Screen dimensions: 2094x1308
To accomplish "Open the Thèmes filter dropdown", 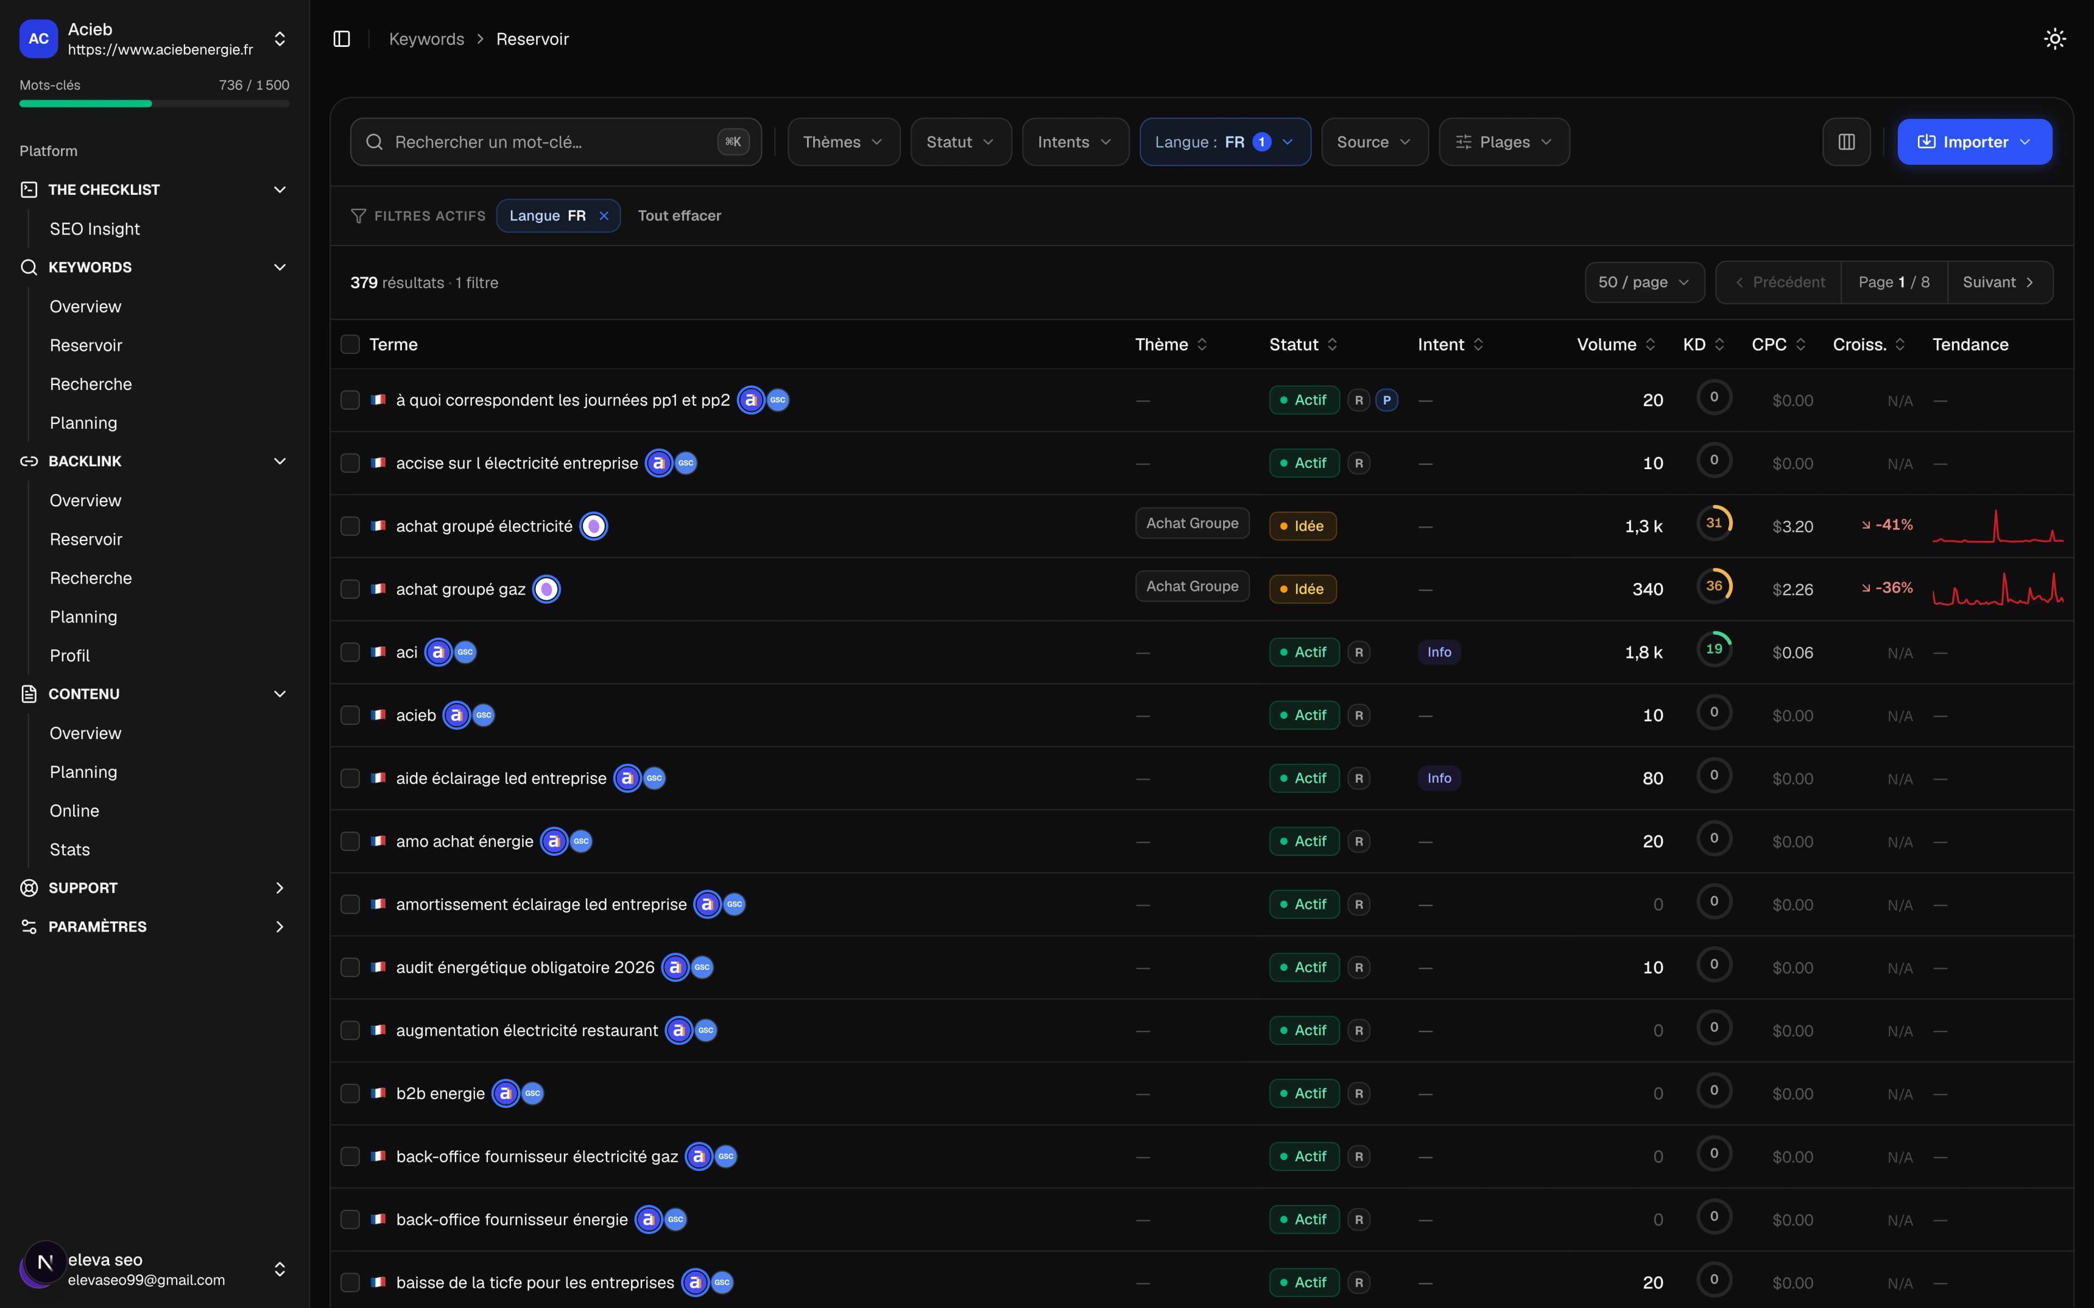I will pos(843,142).
